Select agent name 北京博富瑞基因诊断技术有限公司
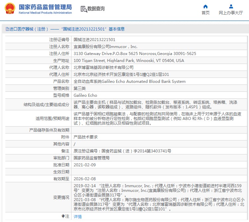This screenshot has height=222, width=249. point(103,67)
